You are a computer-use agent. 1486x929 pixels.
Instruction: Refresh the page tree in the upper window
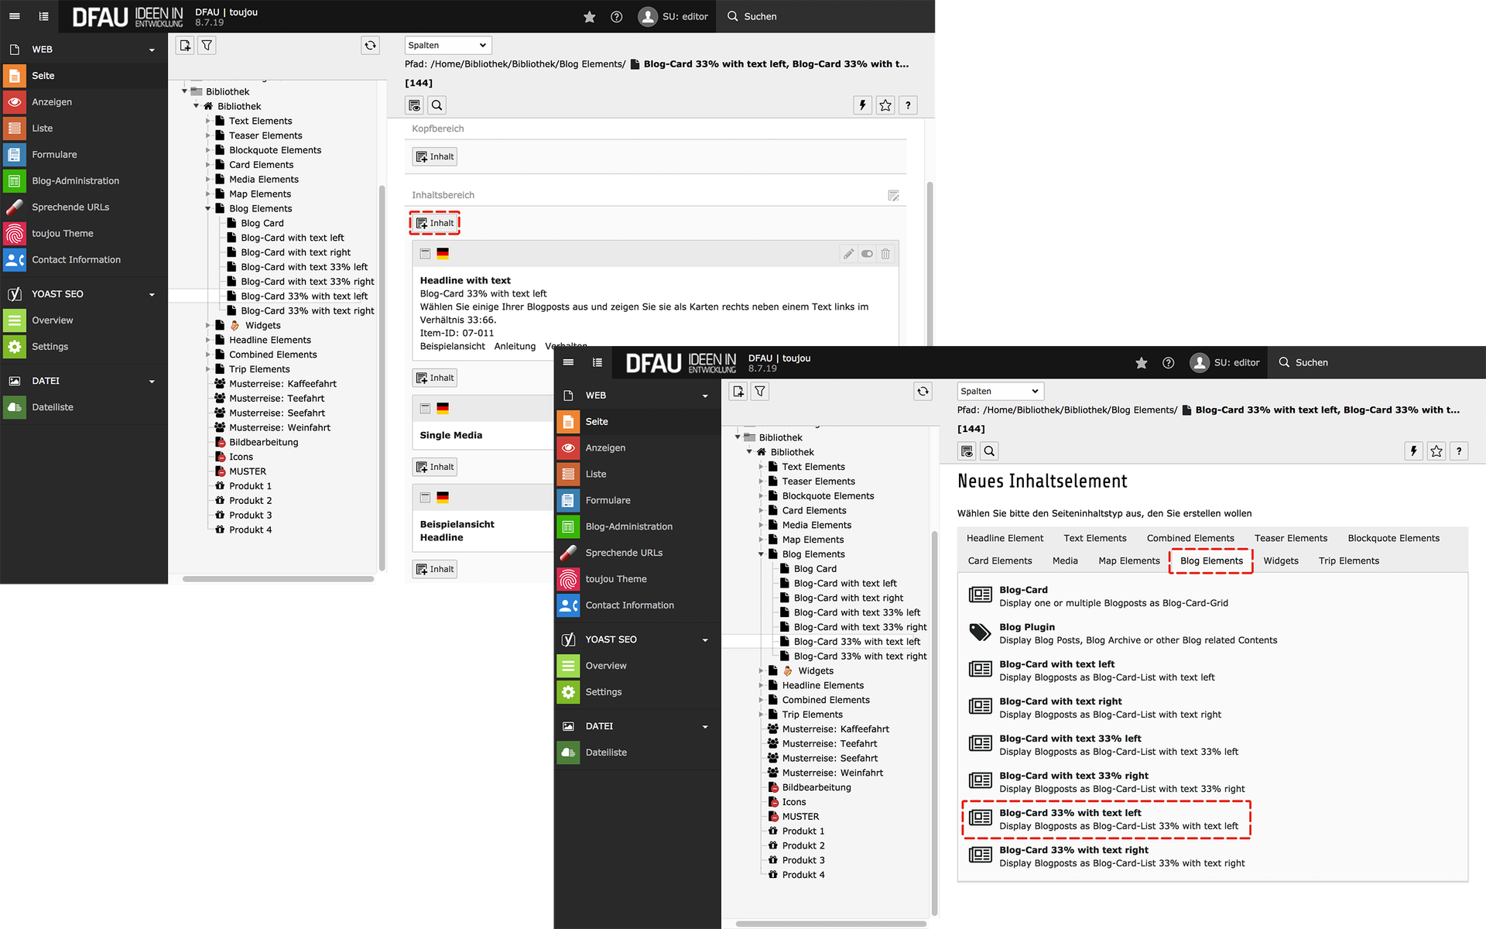370,46
